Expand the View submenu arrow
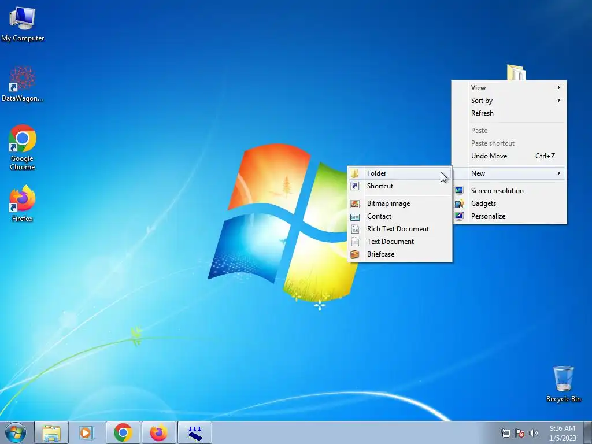Viewport: 592px width, 444px height. coord(559,88)
